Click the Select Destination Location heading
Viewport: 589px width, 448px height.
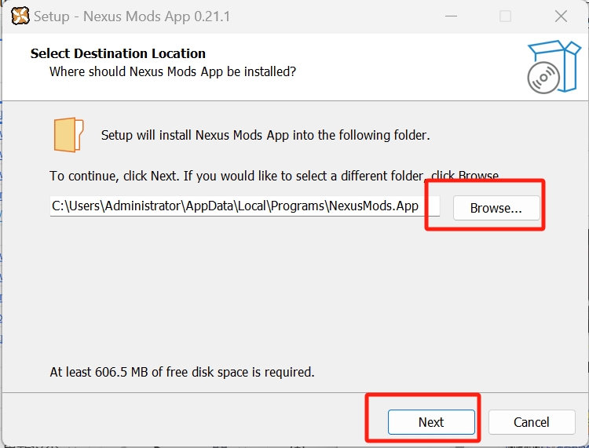[x=118, y=53]
